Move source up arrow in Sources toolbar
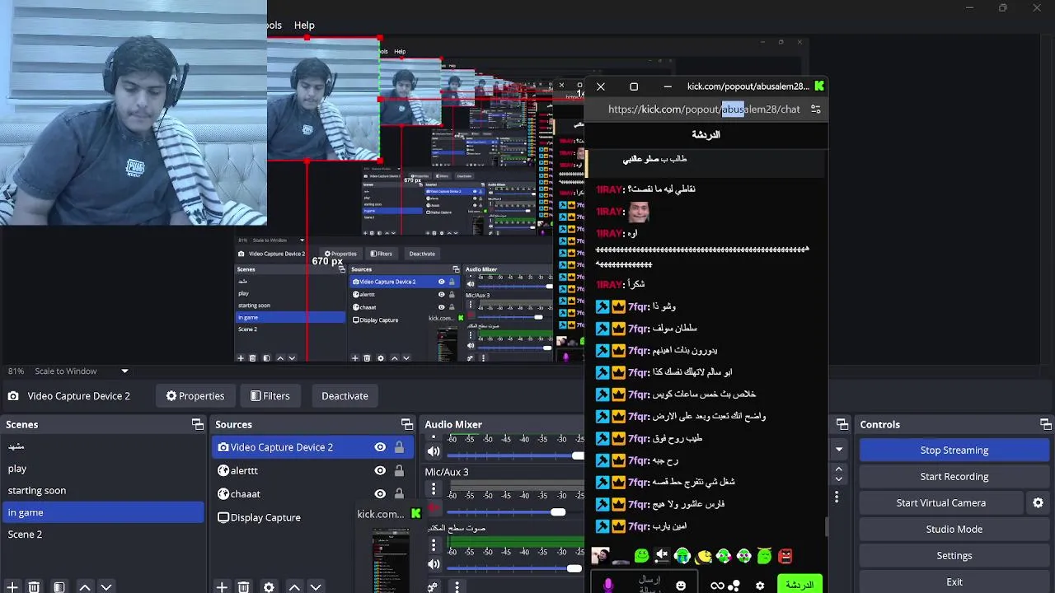1055x593 pixels. 294,587
